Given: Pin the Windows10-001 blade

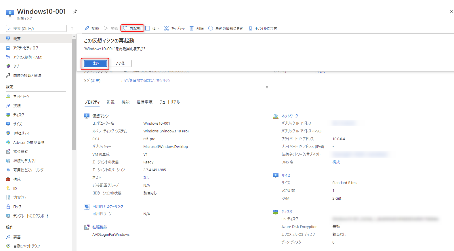Looking at the screenshot, I should 75,11.
